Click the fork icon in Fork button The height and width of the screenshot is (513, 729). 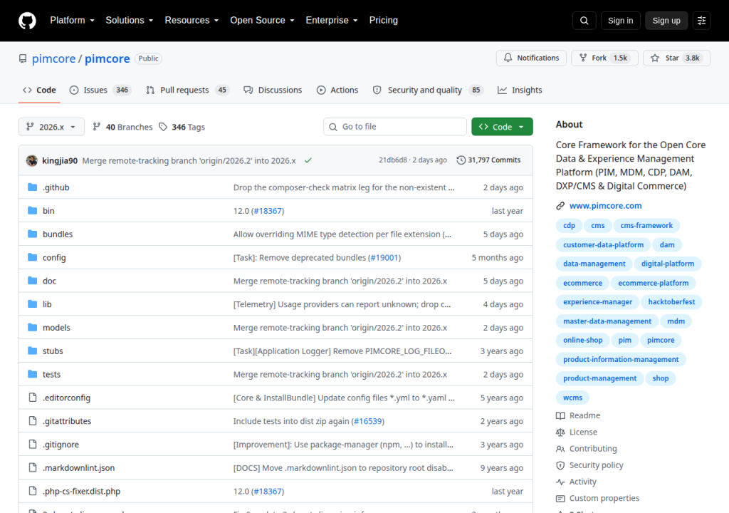582,58
